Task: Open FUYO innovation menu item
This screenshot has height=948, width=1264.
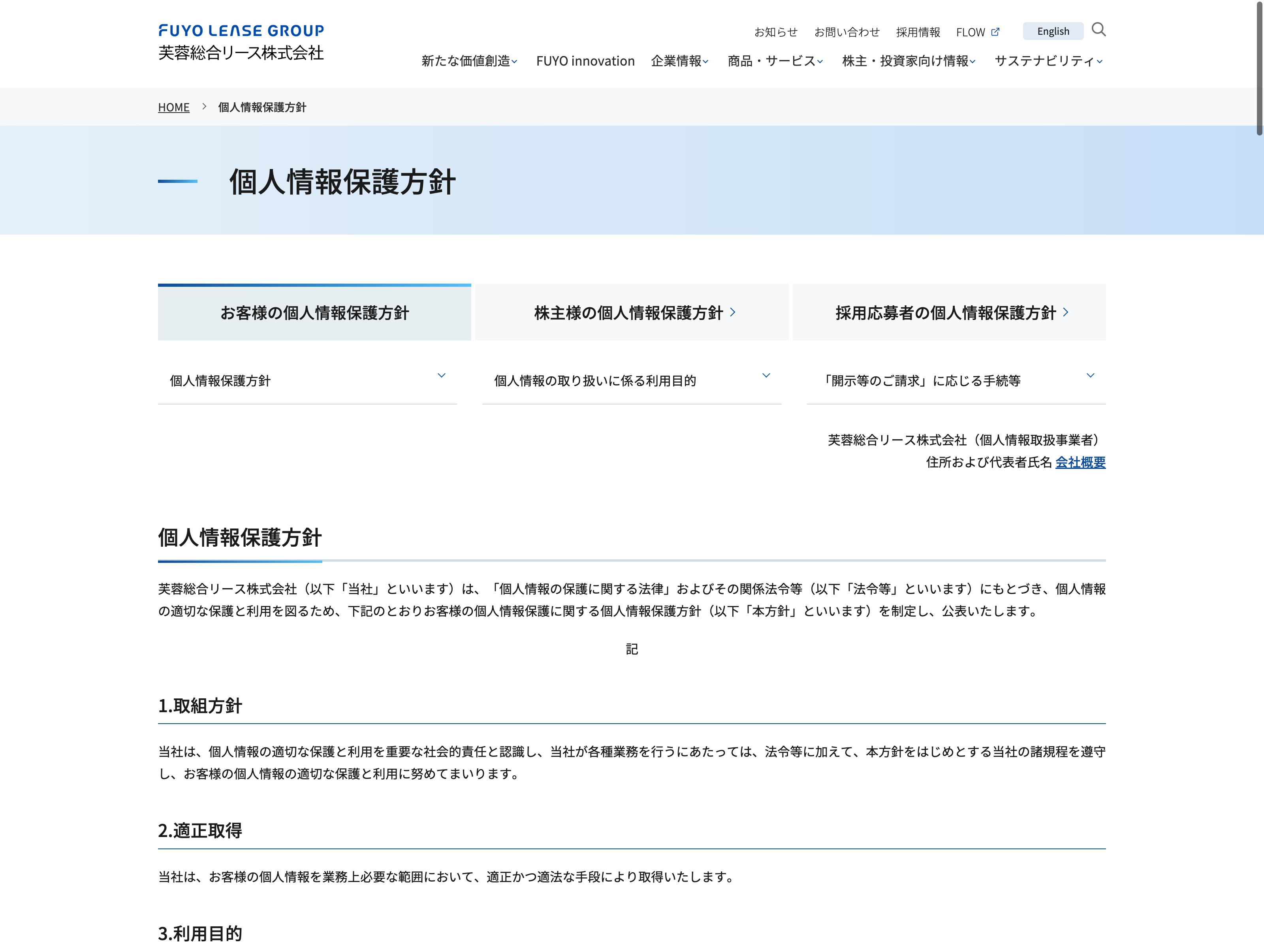Action: click(x=585, y=61)
